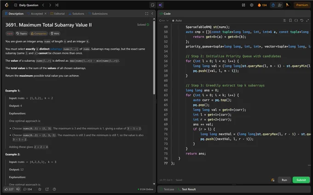Open the help question-mark icon

coord(54,189)
